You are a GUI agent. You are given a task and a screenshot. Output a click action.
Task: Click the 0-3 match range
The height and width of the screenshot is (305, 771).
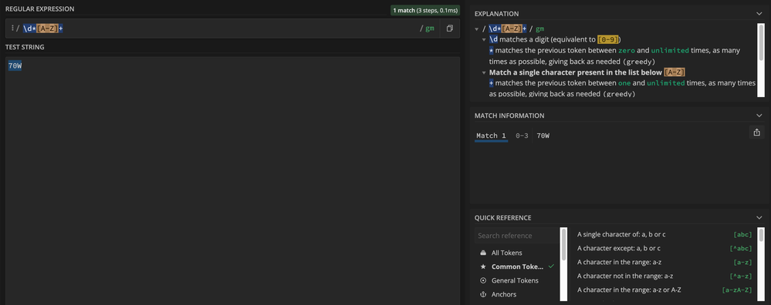tap(522, 136)
